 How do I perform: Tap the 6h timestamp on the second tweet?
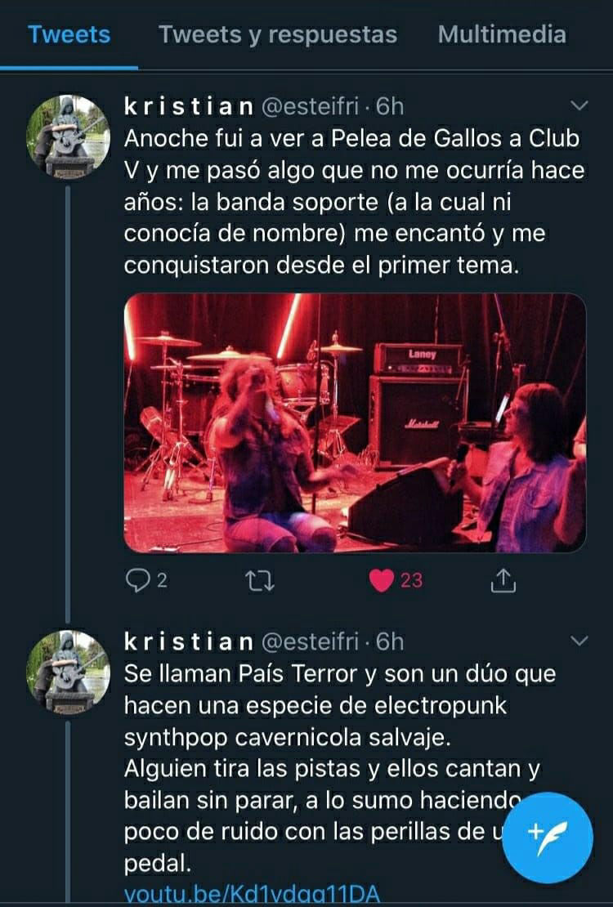[x=390, y=641]
